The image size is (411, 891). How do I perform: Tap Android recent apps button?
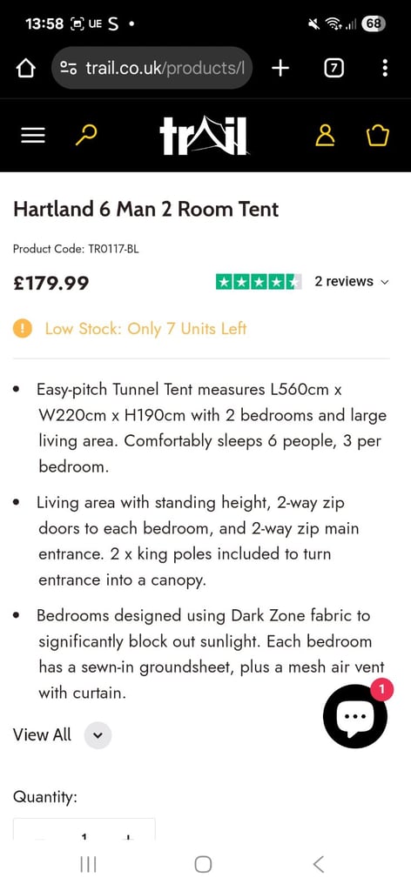tap(88, 864)
